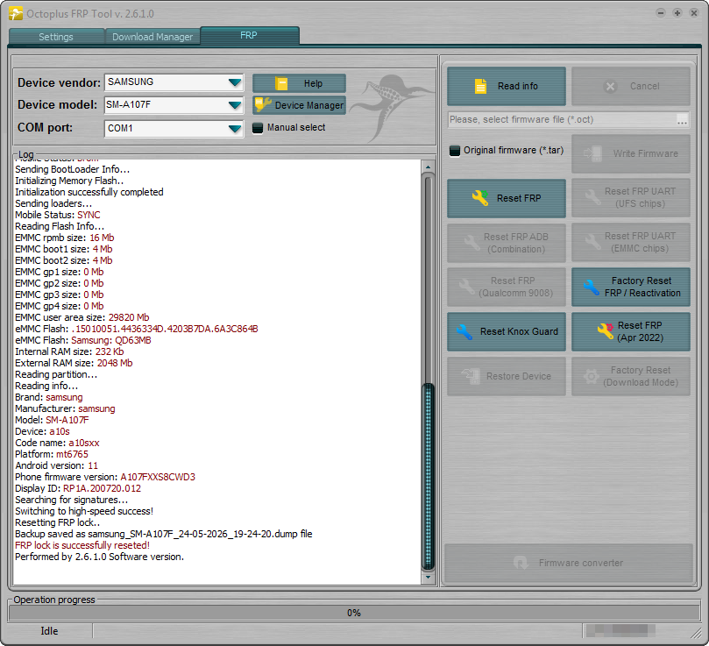The width and height of the screenshot is (709, 646).
Task: Click the firmware file browse ellipsis button
Action: coord(683,120)
